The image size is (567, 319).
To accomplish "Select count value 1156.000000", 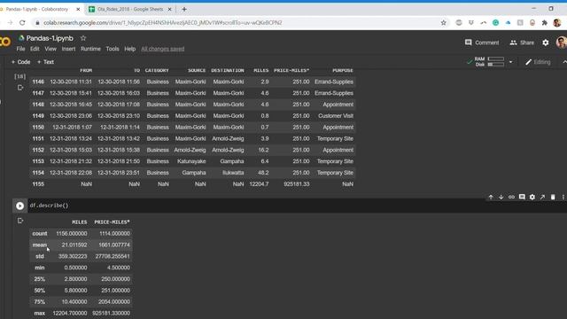I will 72,234.
